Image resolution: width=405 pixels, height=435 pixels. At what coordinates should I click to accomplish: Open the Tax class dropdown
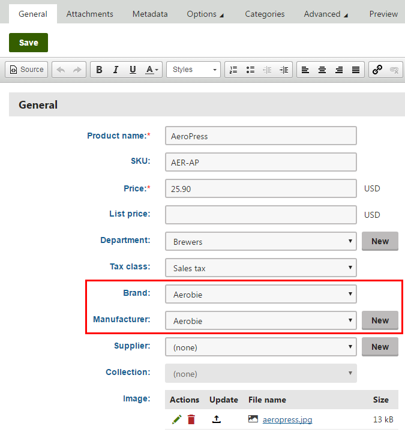click(x=261, y=268)
